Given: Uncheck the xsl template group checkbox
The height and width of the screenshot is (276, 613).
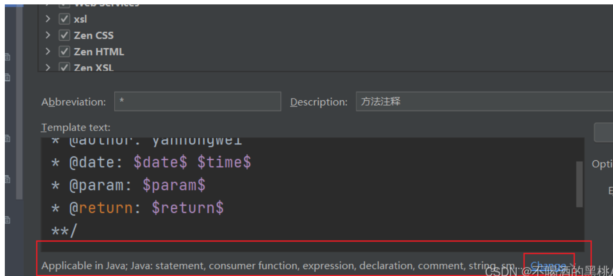Looking at the screenshot, I should tap(64, 19).
